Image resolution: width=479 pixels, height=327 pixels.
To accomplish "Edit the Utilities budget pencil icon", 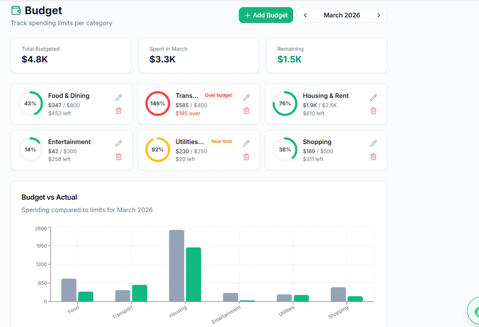I will (x=246, y=143).
